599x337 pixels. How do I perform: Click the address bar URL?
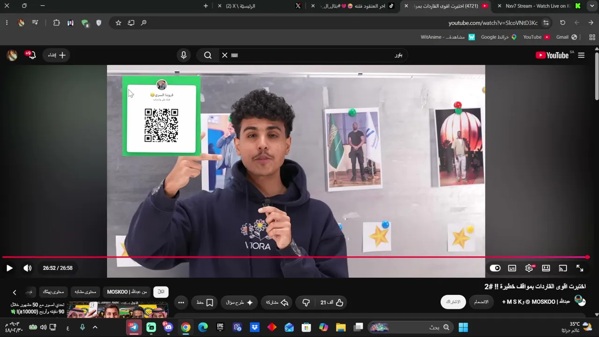[493, 23]
